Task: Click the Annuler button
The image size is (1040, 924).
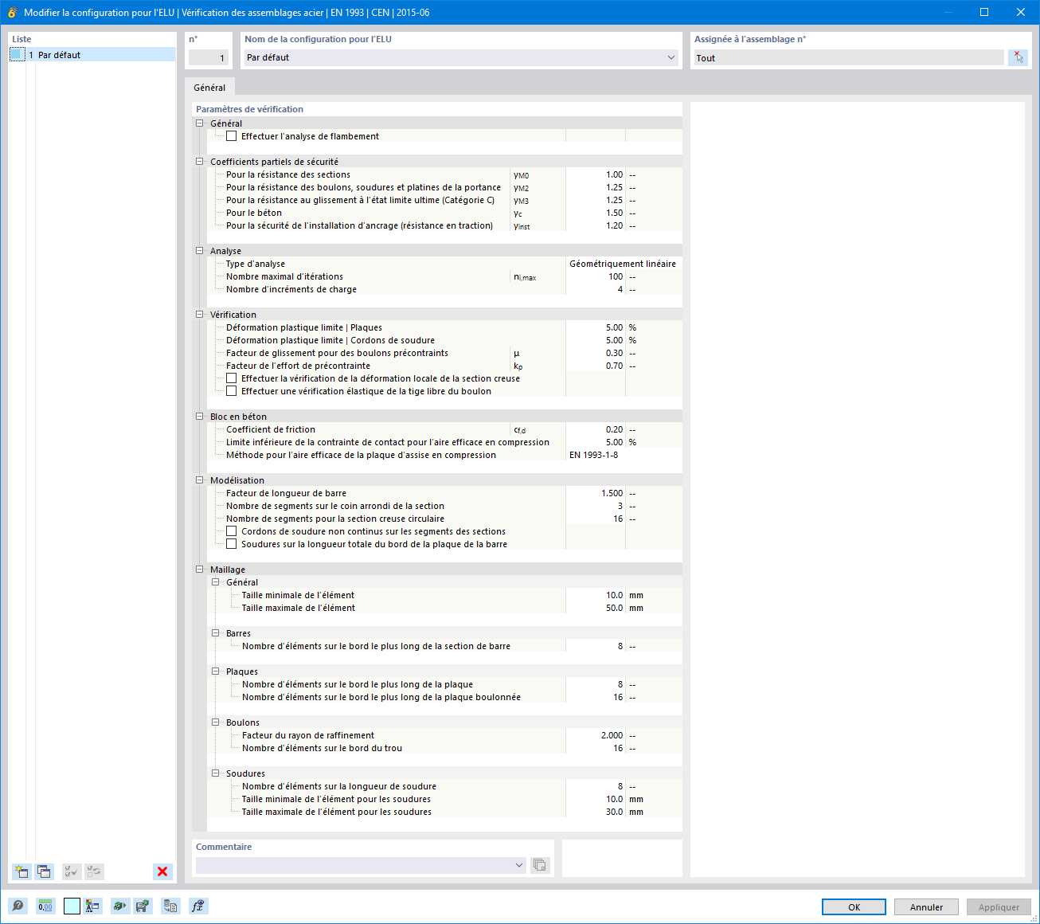Action: 926,907
